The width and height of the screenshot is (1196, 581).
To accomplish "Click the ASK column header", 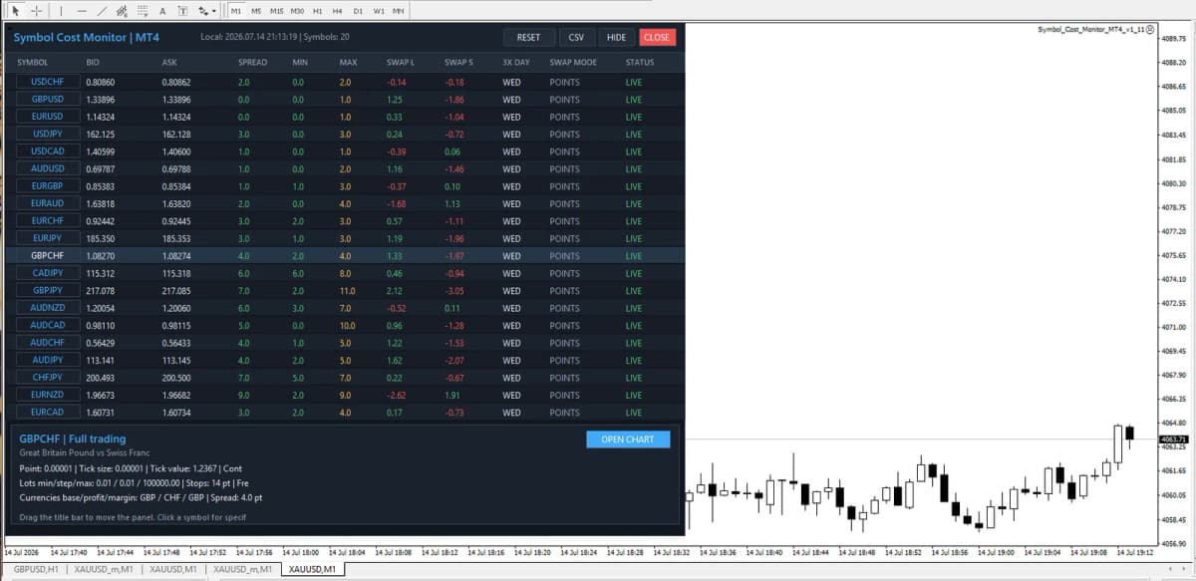I will 168,62.
